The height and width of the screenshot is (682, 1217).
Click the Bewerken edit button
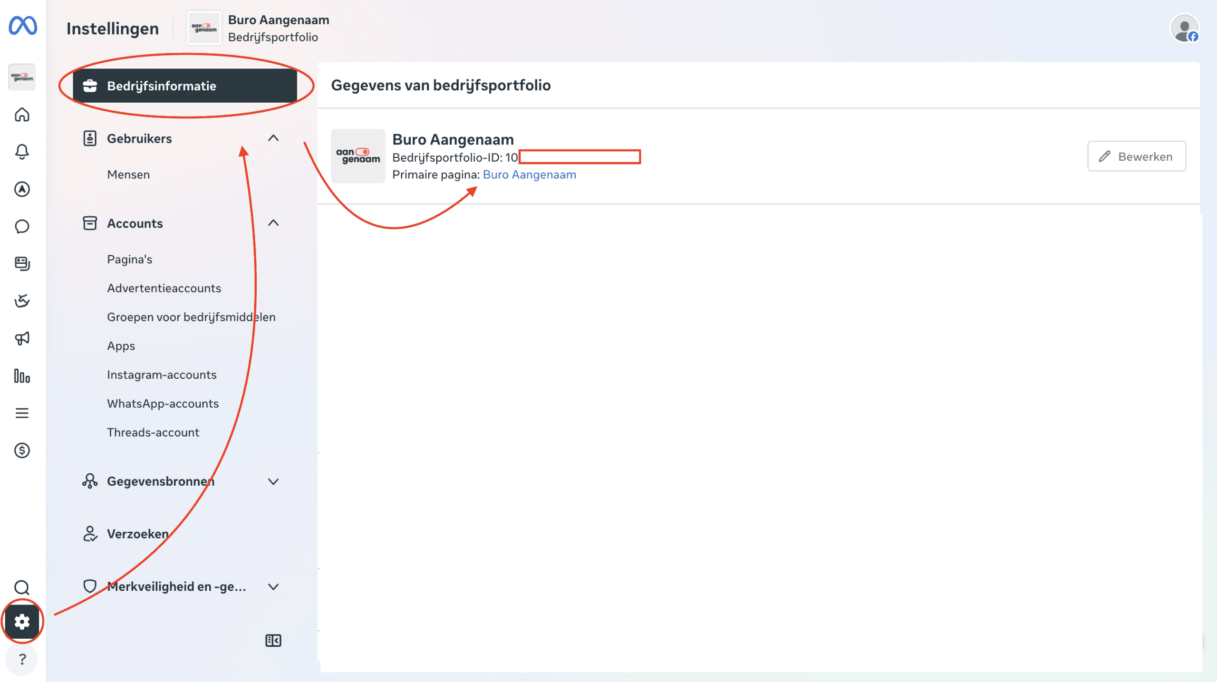(1137, 156)
